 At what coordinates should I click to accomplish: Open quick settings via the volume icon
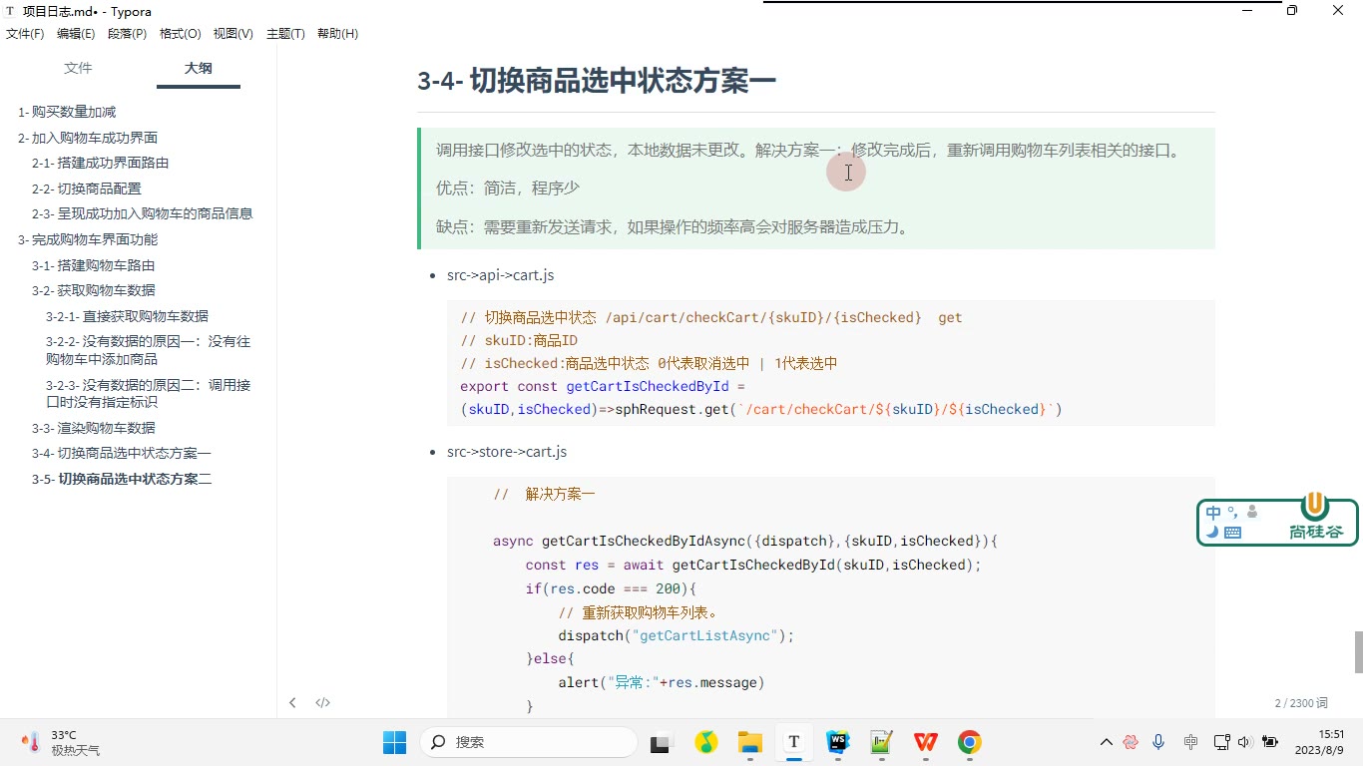[1244, 742]
